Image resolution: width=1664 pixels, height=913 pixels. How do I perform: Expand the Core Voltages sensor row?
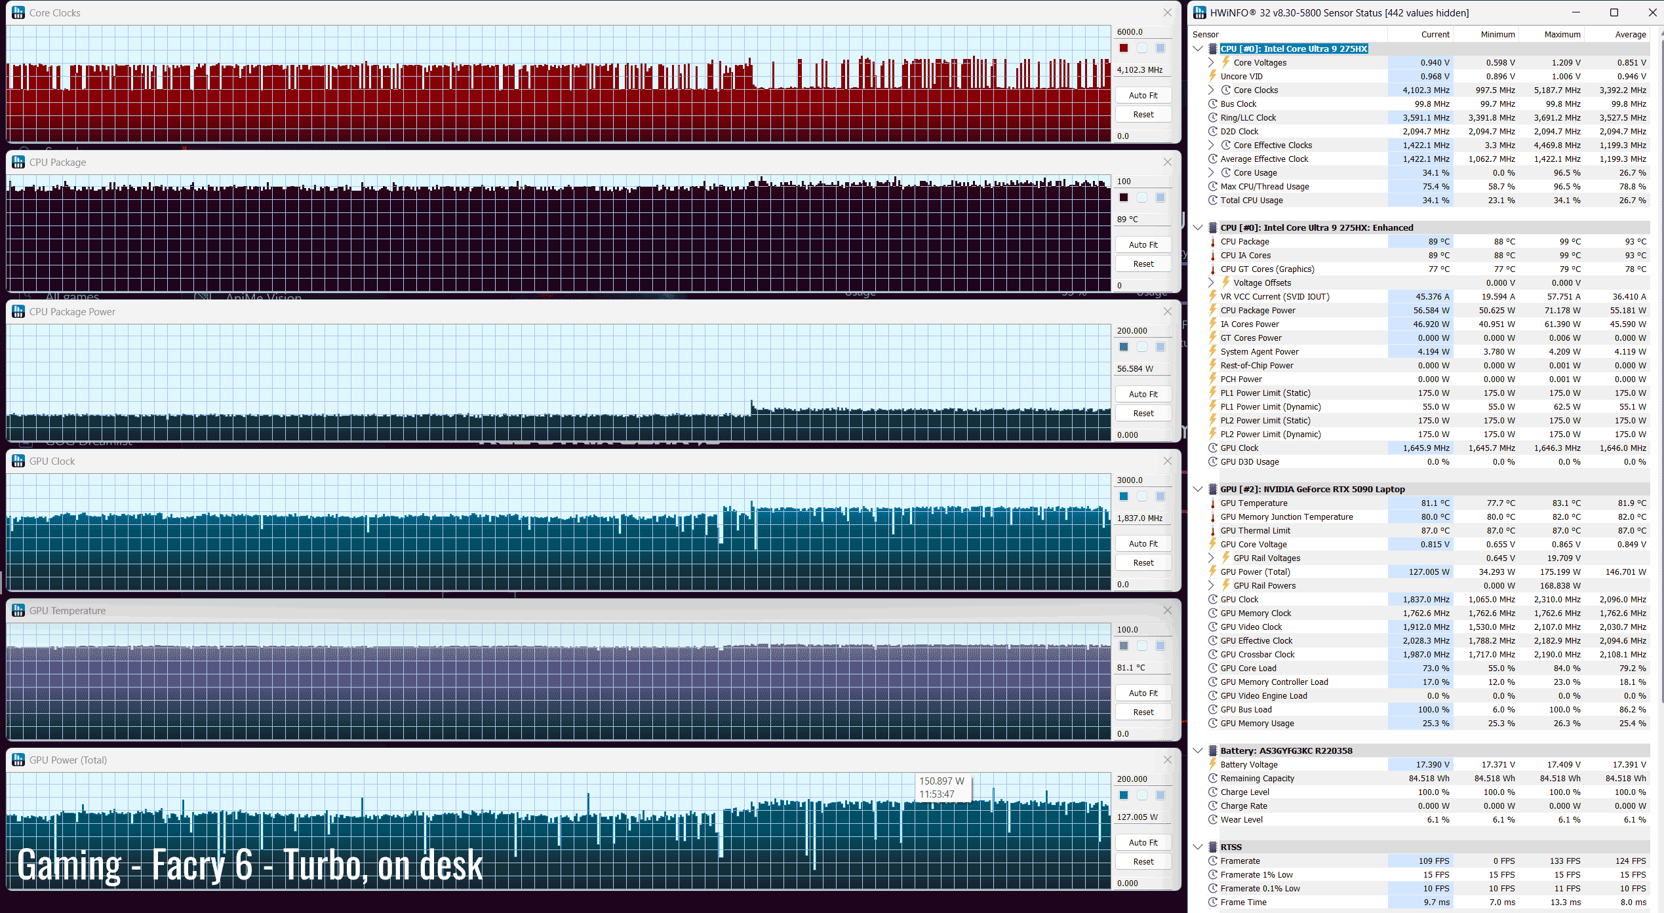[1211, 62]
